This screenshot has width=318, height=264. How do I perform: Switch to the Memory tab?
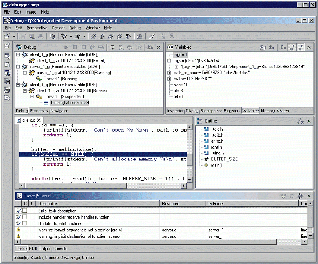[268, 111]
